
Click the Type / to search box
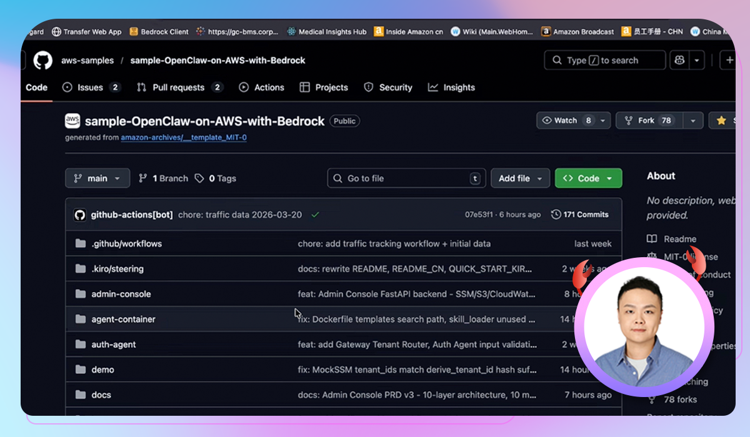[x=605, y=61]
